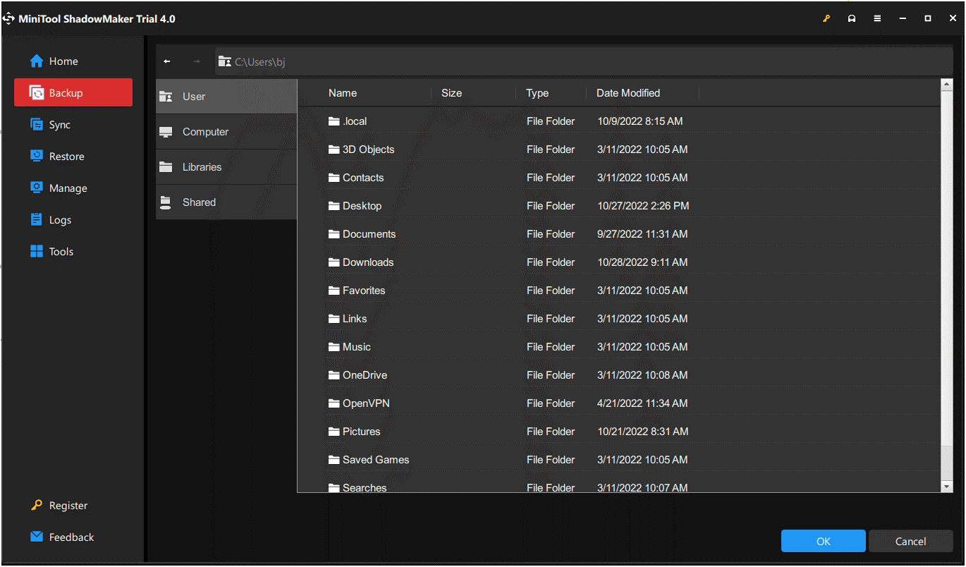The width and height of the screenshot is (966, 567).
Task: Click date 10/27/2022 2:26 PM
Action: coord(643,206)
